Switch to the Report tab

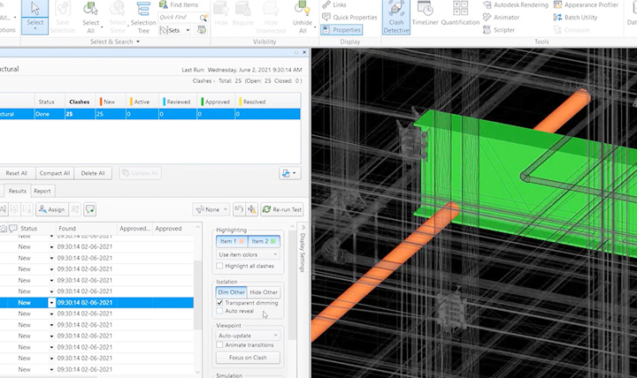click(42, 191)
